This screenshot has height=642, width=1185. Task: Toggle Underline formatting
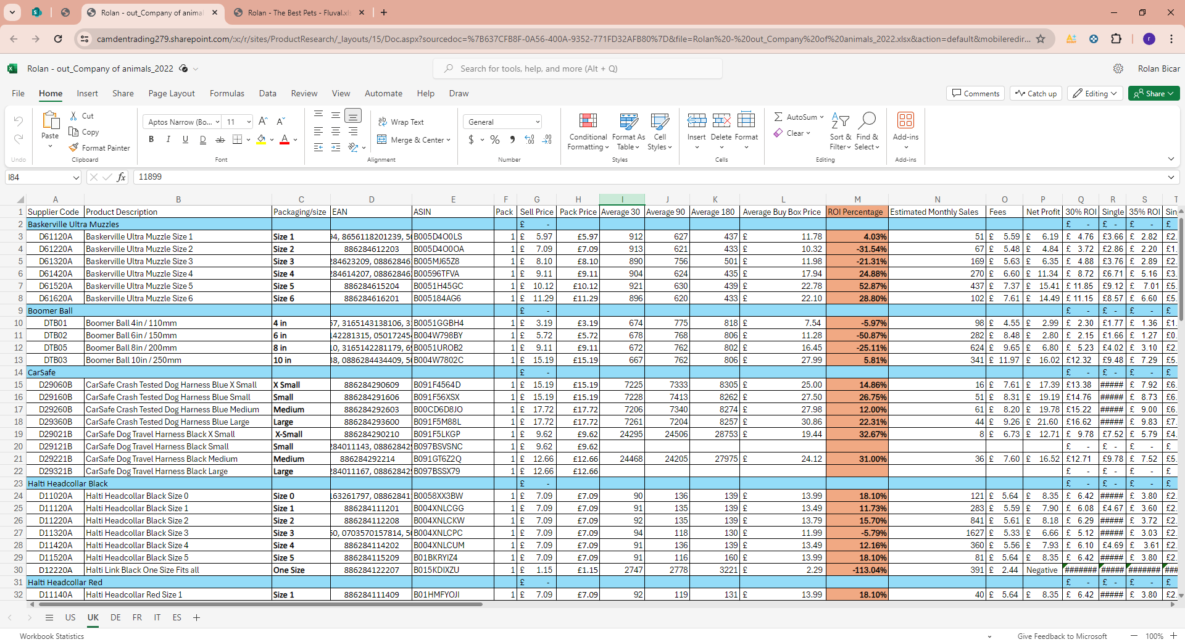pyautogui.click(x=185, y=140)
